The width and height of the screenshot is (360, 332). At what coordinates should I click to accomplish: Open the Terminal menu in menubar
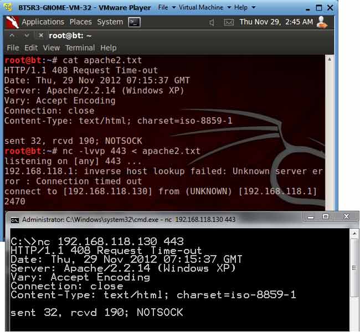point(80,48)
